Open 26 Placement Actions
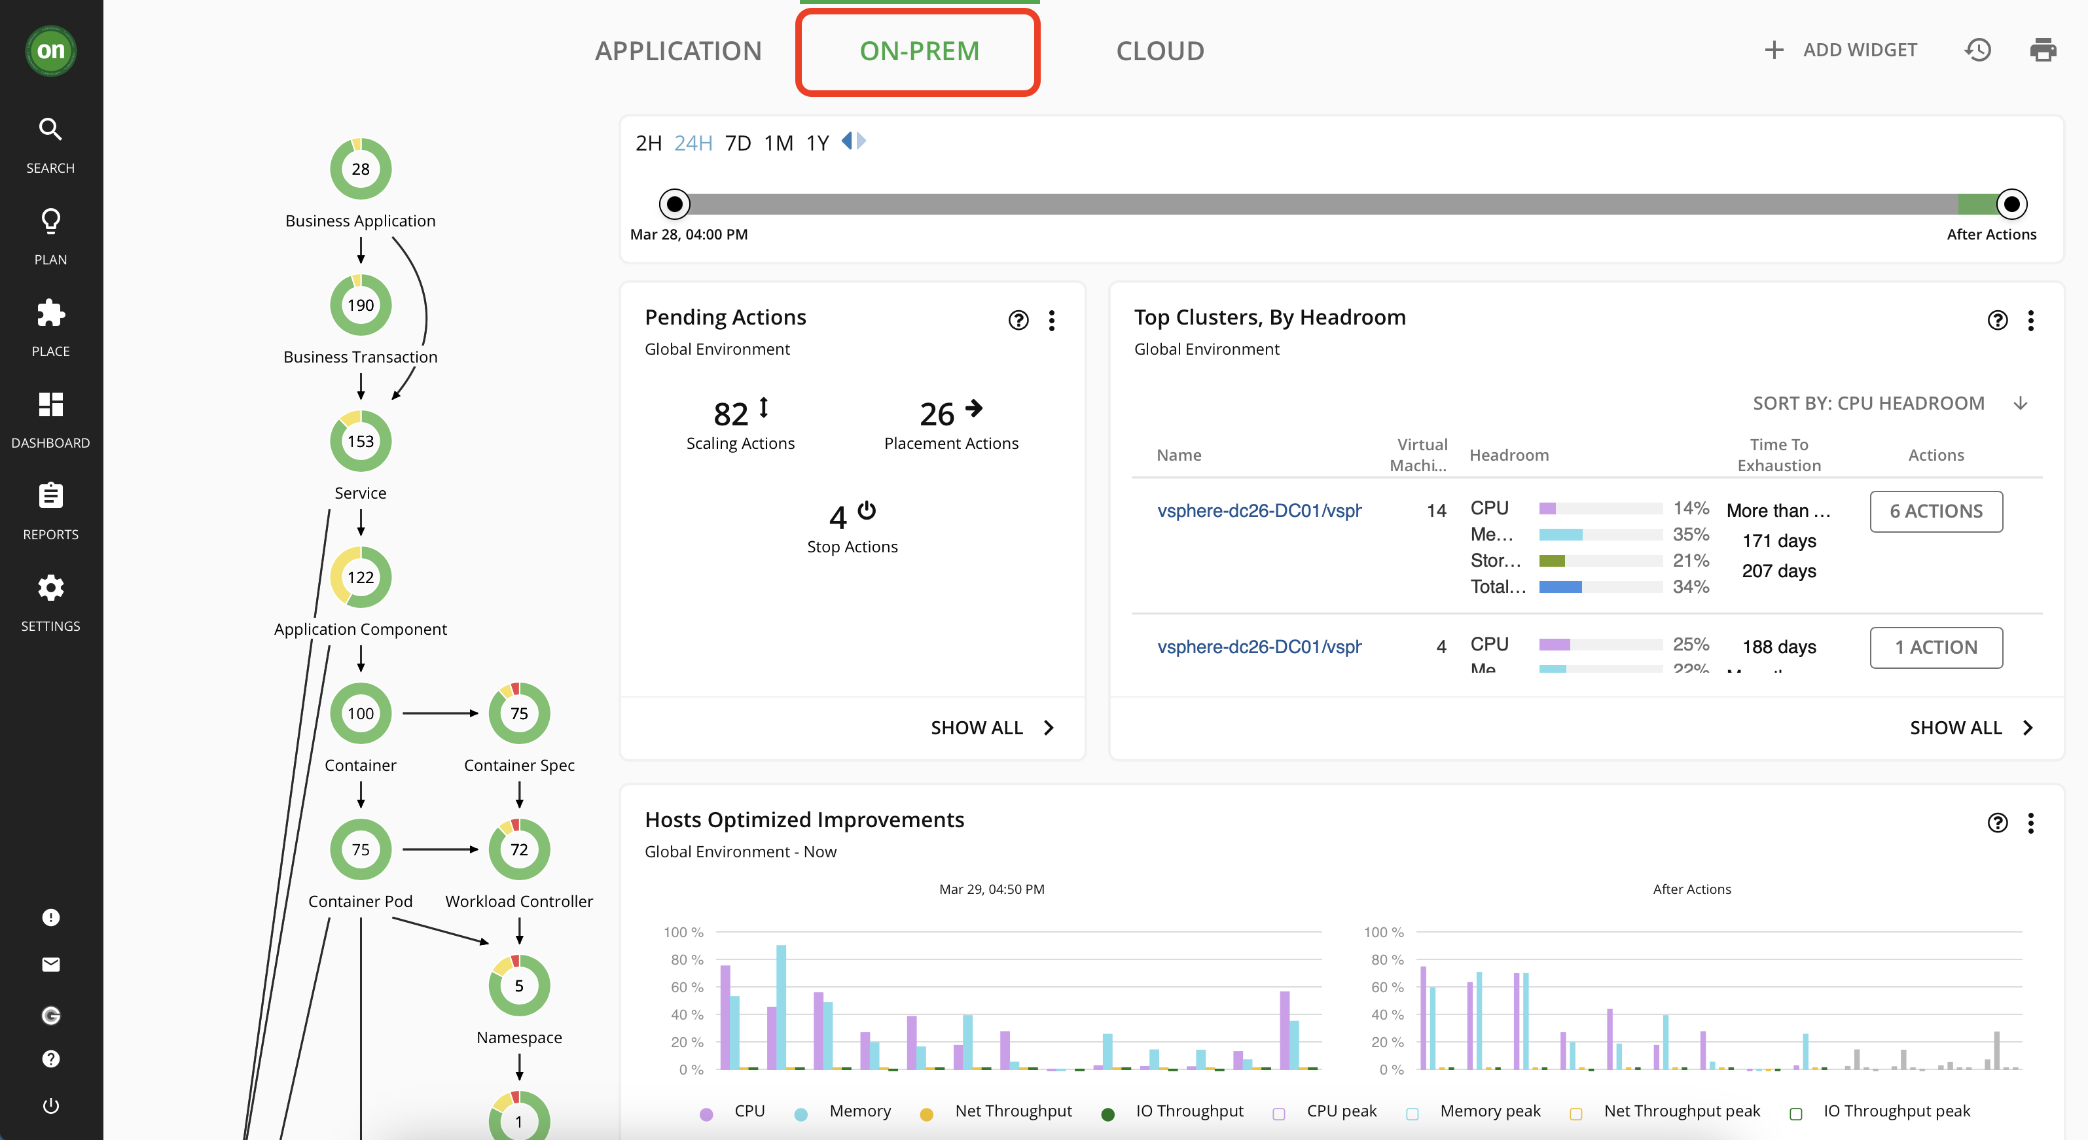The image size is (2088, 1140). point(951,425)
